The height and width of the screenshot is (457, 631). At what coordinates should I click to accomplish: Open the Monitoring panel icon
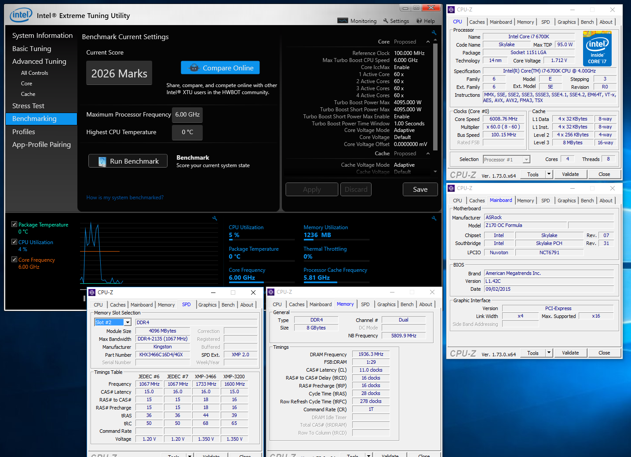343,21
